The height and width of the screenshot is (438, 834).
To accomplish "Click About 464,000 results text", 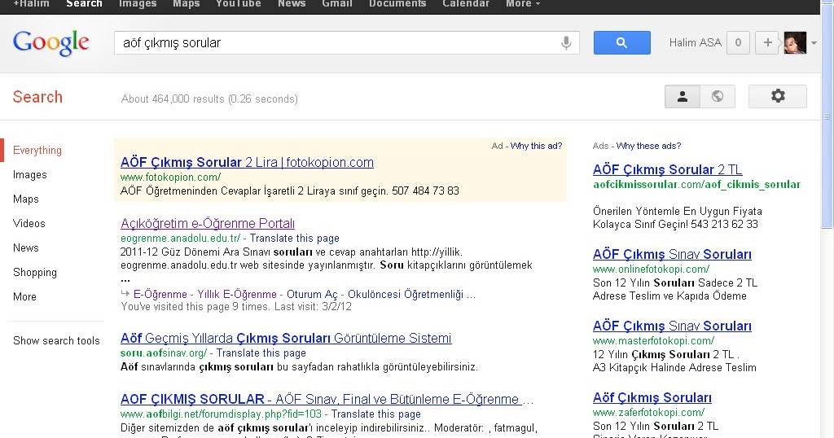I will point(209,99).
